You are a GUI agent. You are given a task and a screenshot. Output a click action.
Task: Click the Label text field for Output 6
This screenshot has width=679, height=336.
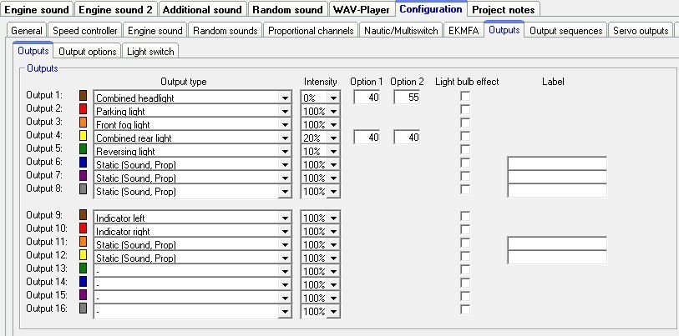556,163
